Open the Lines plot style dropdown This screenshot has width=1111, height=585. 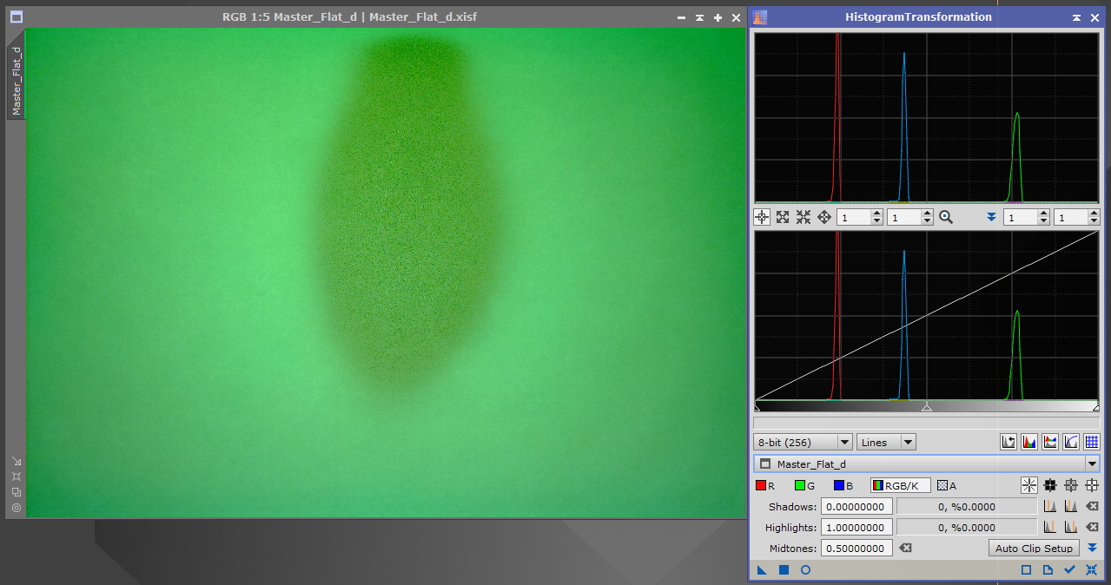[x=885, y=443]
